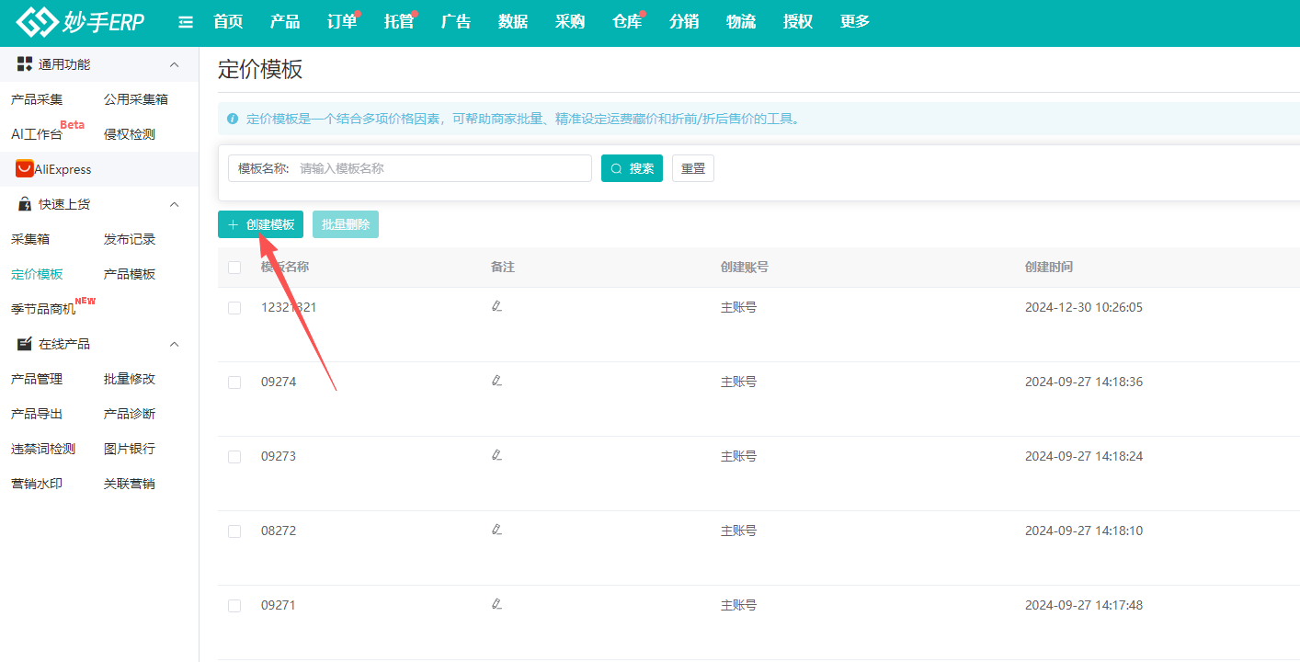Viewport: 1300px width, 662px height.
Task: Check the checkbox for template 09273
Action: (x=234, y=456)
